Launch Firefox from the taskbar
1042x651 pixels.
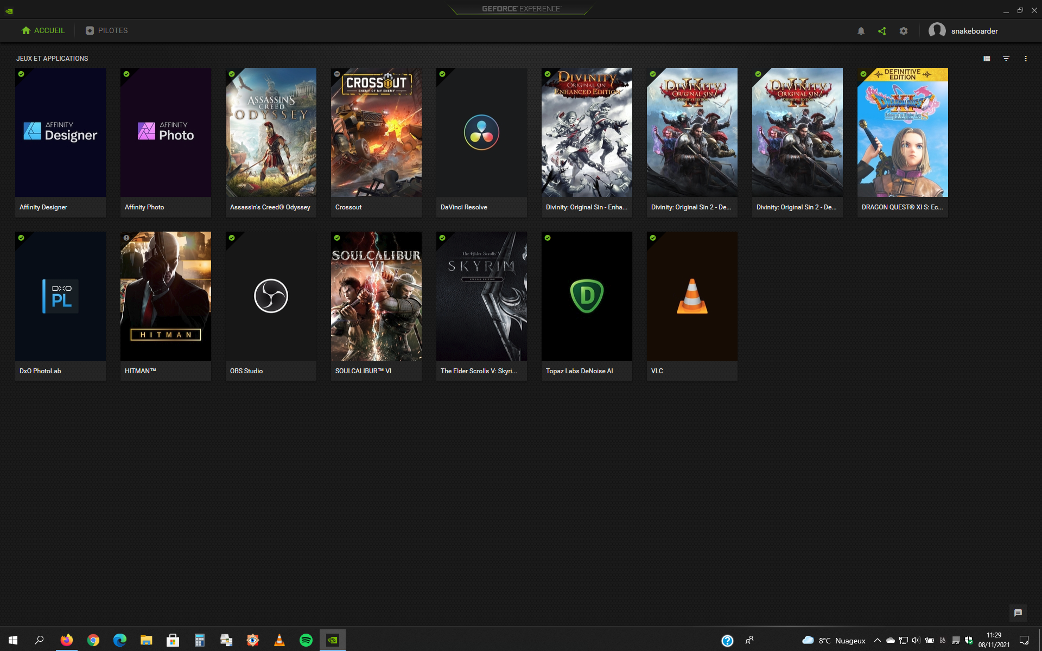point(66,640)
